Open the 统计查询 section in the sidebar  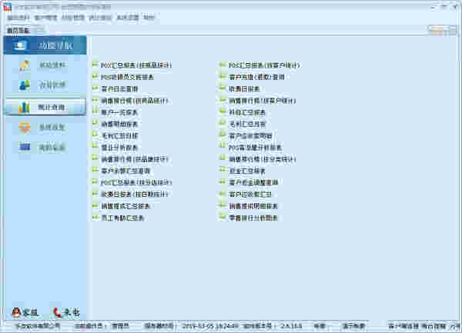pos(45,107)
